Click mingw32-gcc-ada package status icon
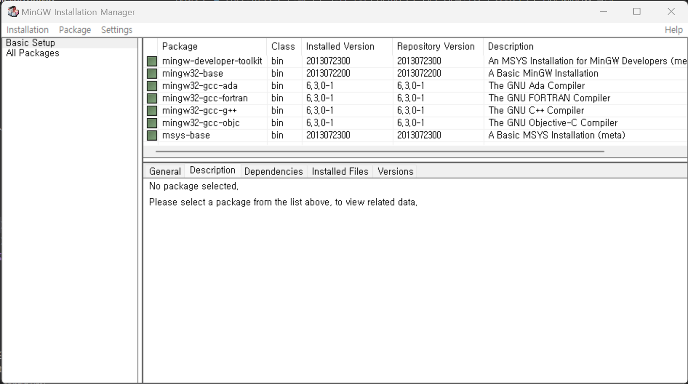This screenshot has width=688, height=384. point(152,85)
